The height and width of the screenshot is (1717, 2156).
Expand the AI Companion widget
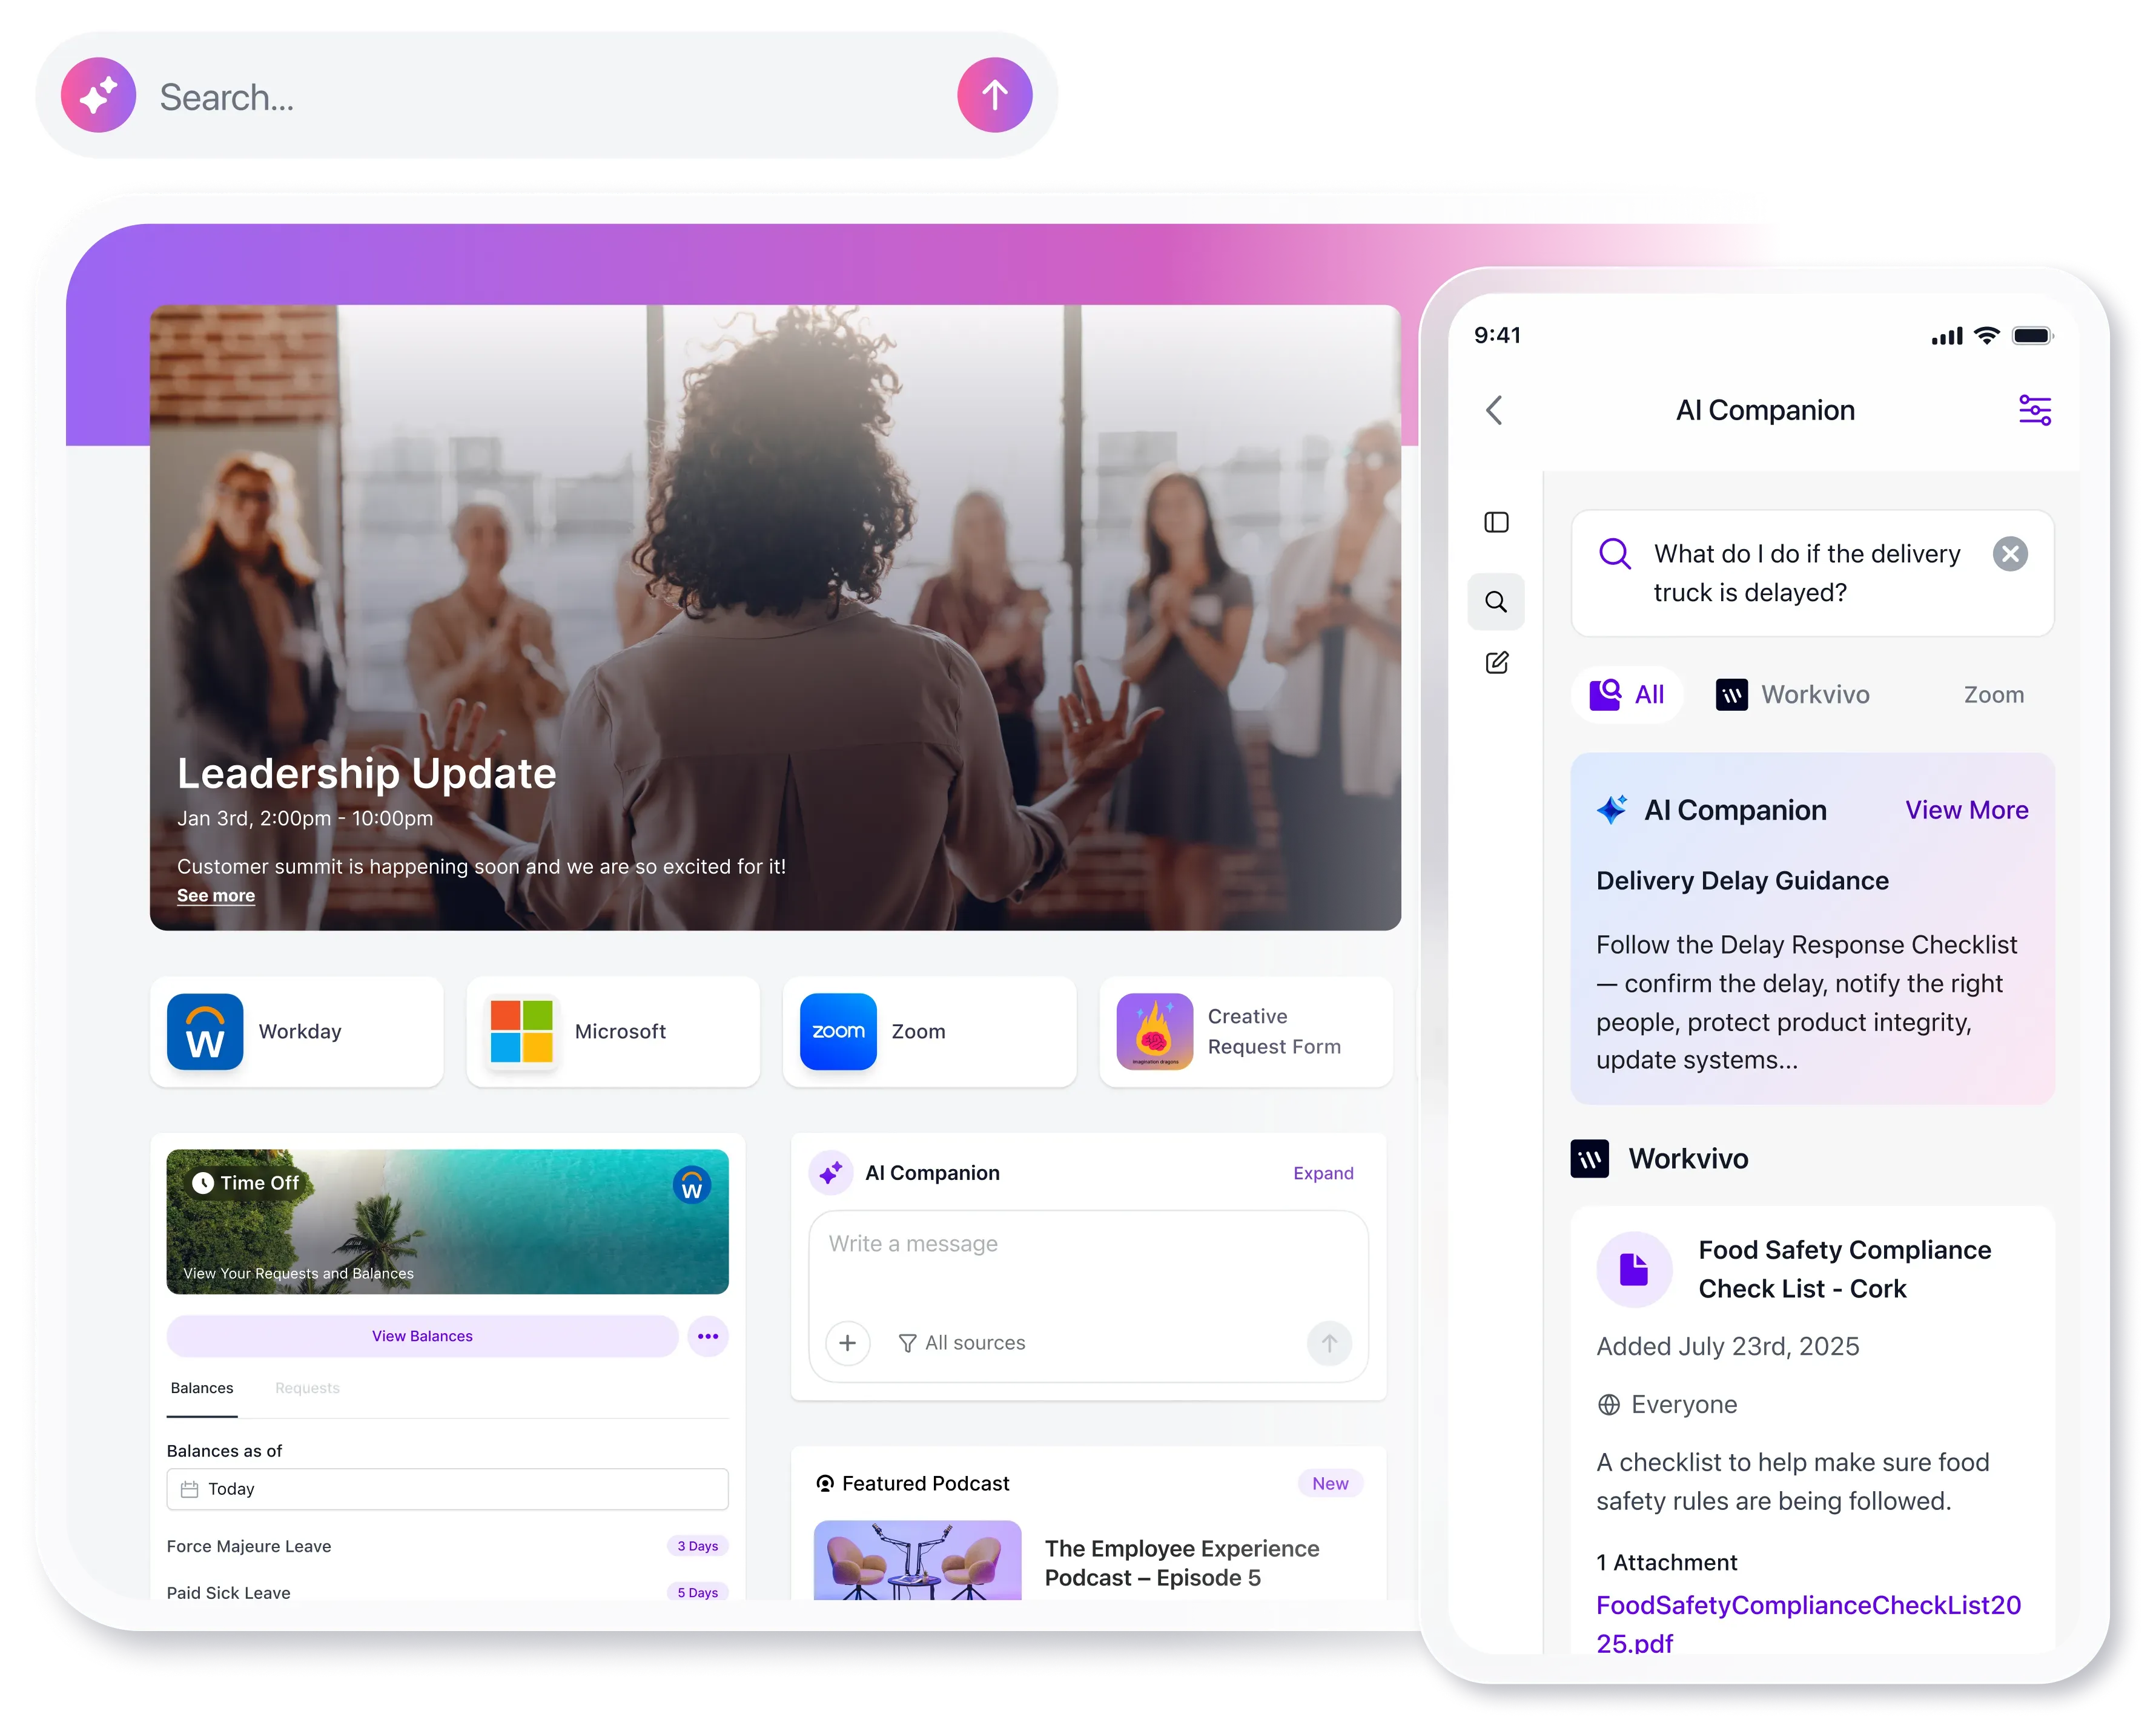click(1322, 1173)
